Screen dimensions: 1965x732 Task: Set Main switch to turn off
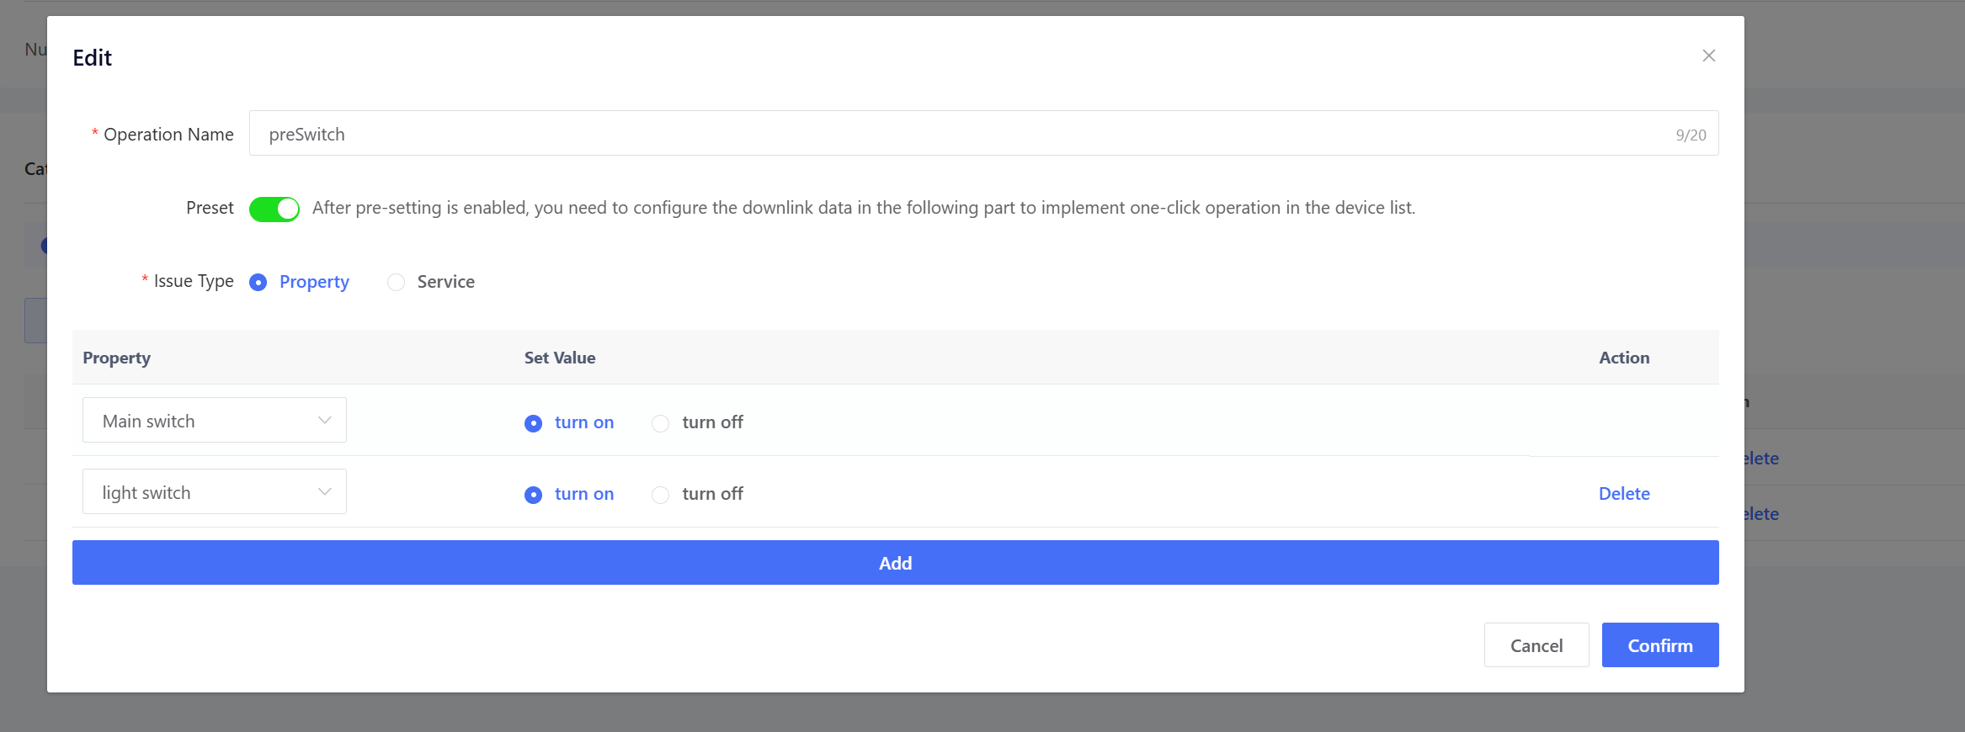click(661, 423)
